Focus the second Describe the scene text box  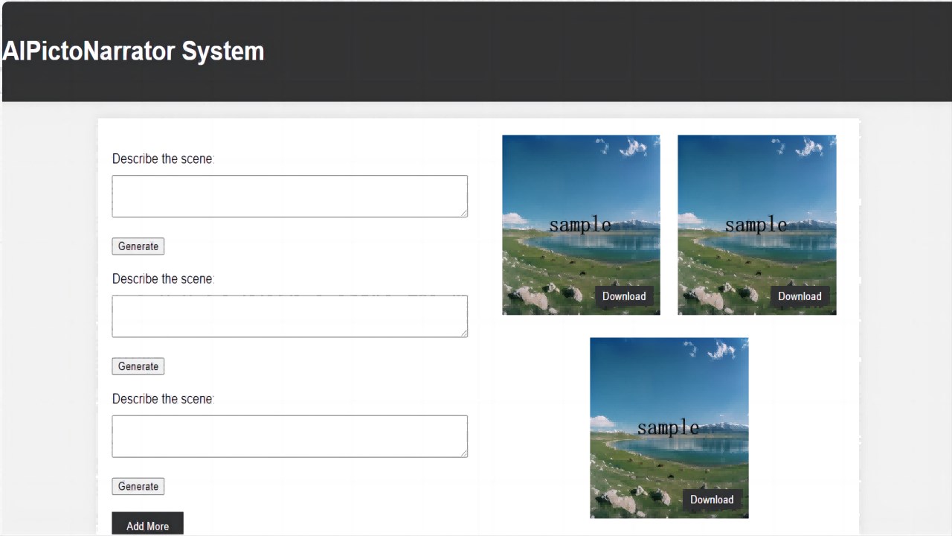290,316
